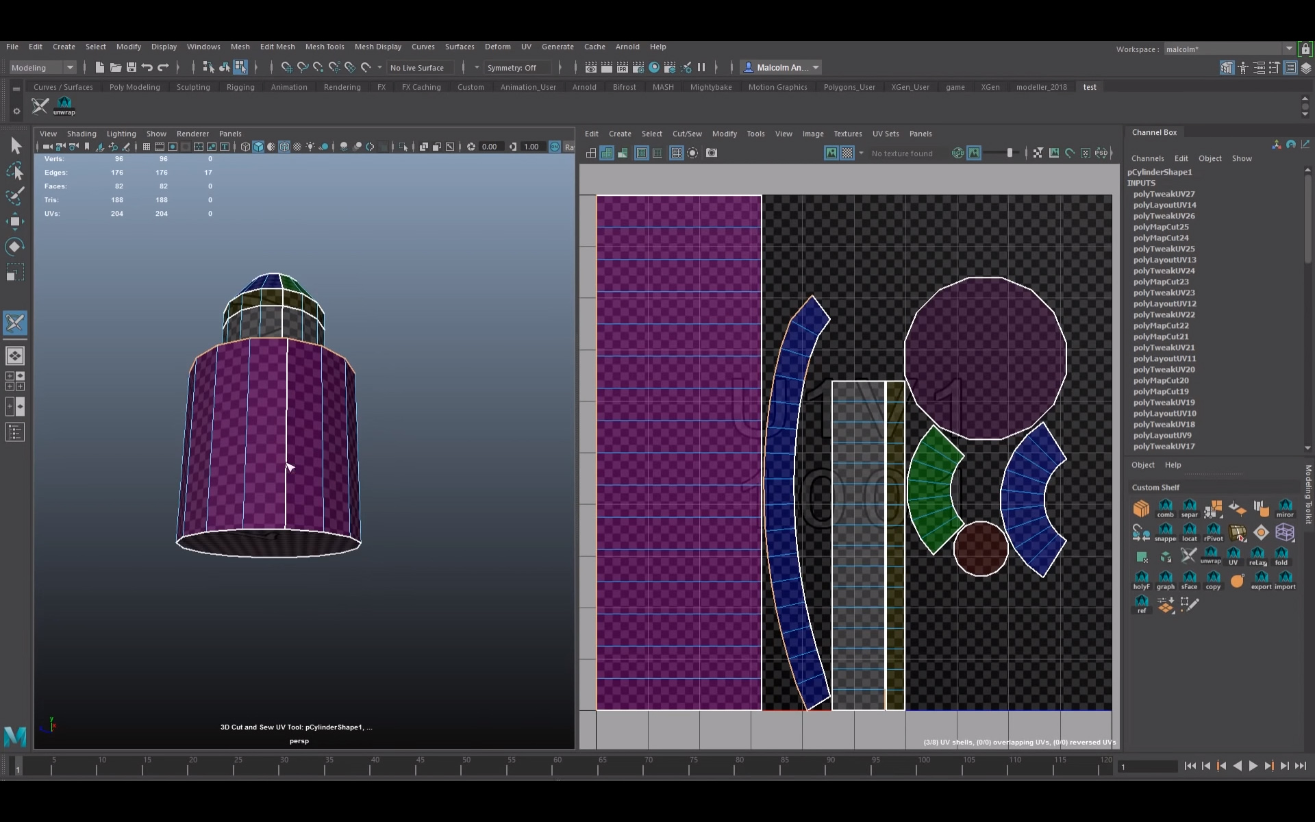1315x822 pixels.
Task: Pick the Move tool in the left toolbox
Action: click(x=15, y=221)
